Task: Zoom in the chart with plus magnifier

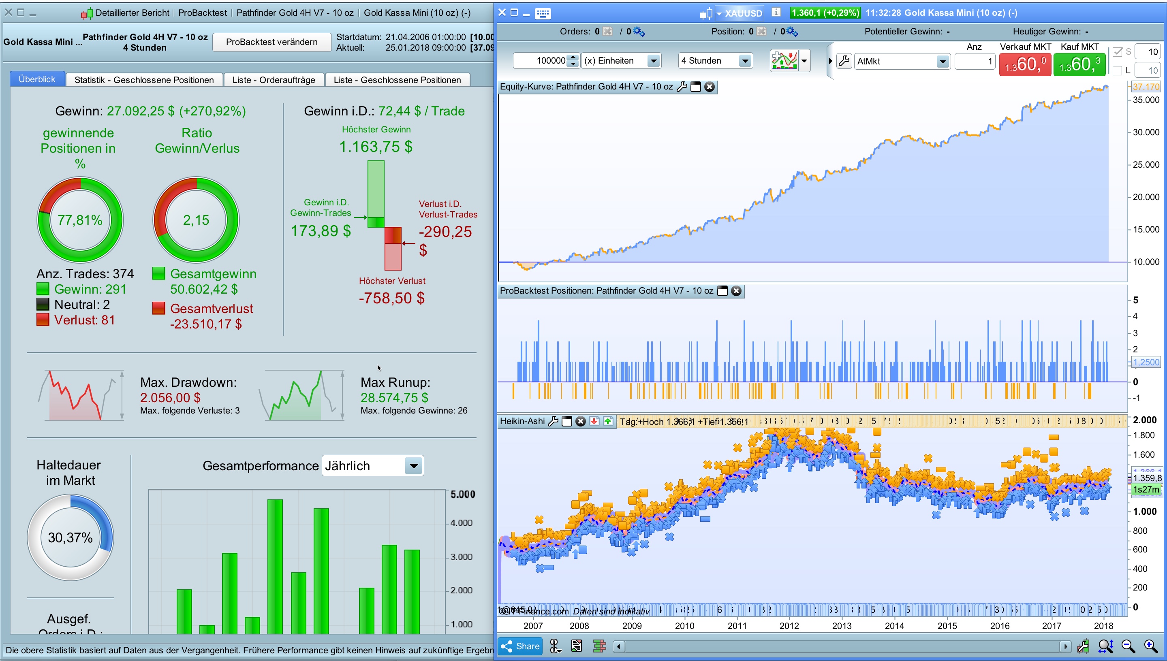Action: coord(1150,646)
